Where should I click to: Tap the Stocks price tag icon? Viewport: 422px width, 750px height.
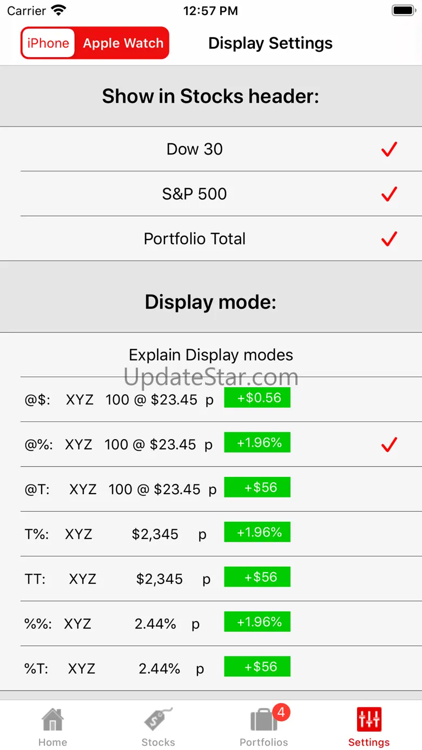(158, 720)
